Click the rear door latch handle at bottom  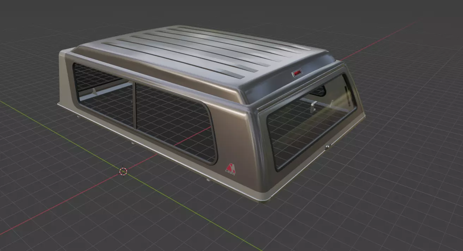tap(327, 147)
